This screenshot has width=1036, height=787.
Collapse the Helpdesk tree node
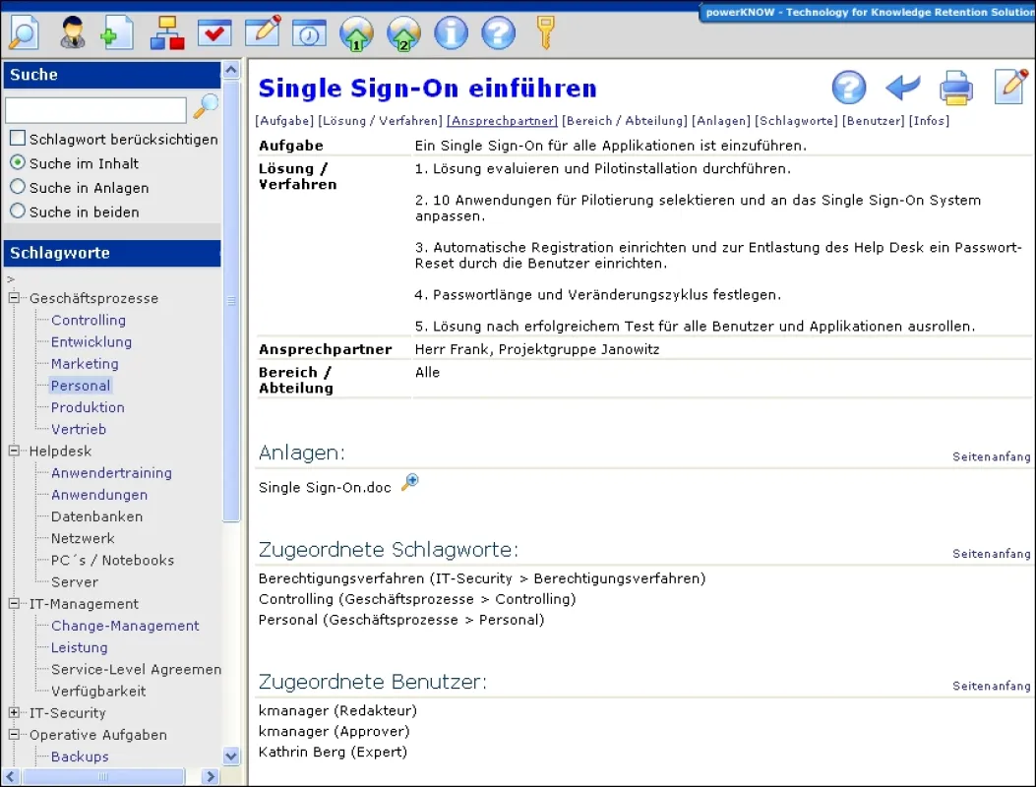coord(14,451)
